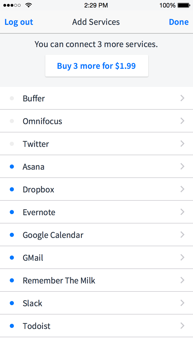Image resolution: width=193 pixels, height=345 pixels.
Task: Toggle the connection dot next to Twitter
Action: tap(12, 144)
